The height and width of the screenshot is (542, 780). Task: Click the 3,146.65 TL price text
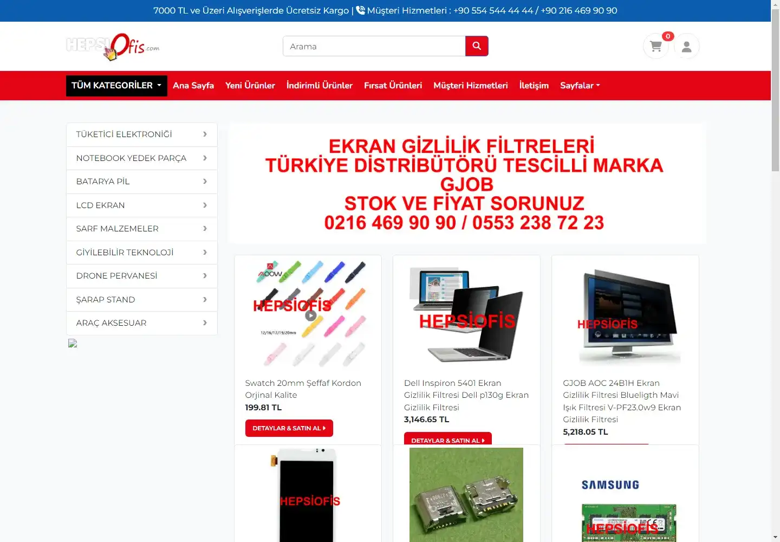point(427,420)
